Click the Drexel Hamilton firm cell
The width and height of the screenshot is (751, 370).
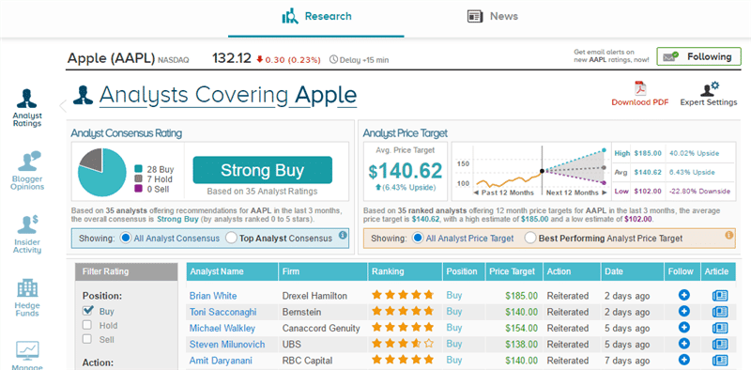[x=314, y=296]
